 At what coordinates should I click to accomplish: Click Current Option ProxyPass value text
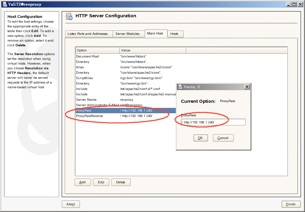[228, 101]
